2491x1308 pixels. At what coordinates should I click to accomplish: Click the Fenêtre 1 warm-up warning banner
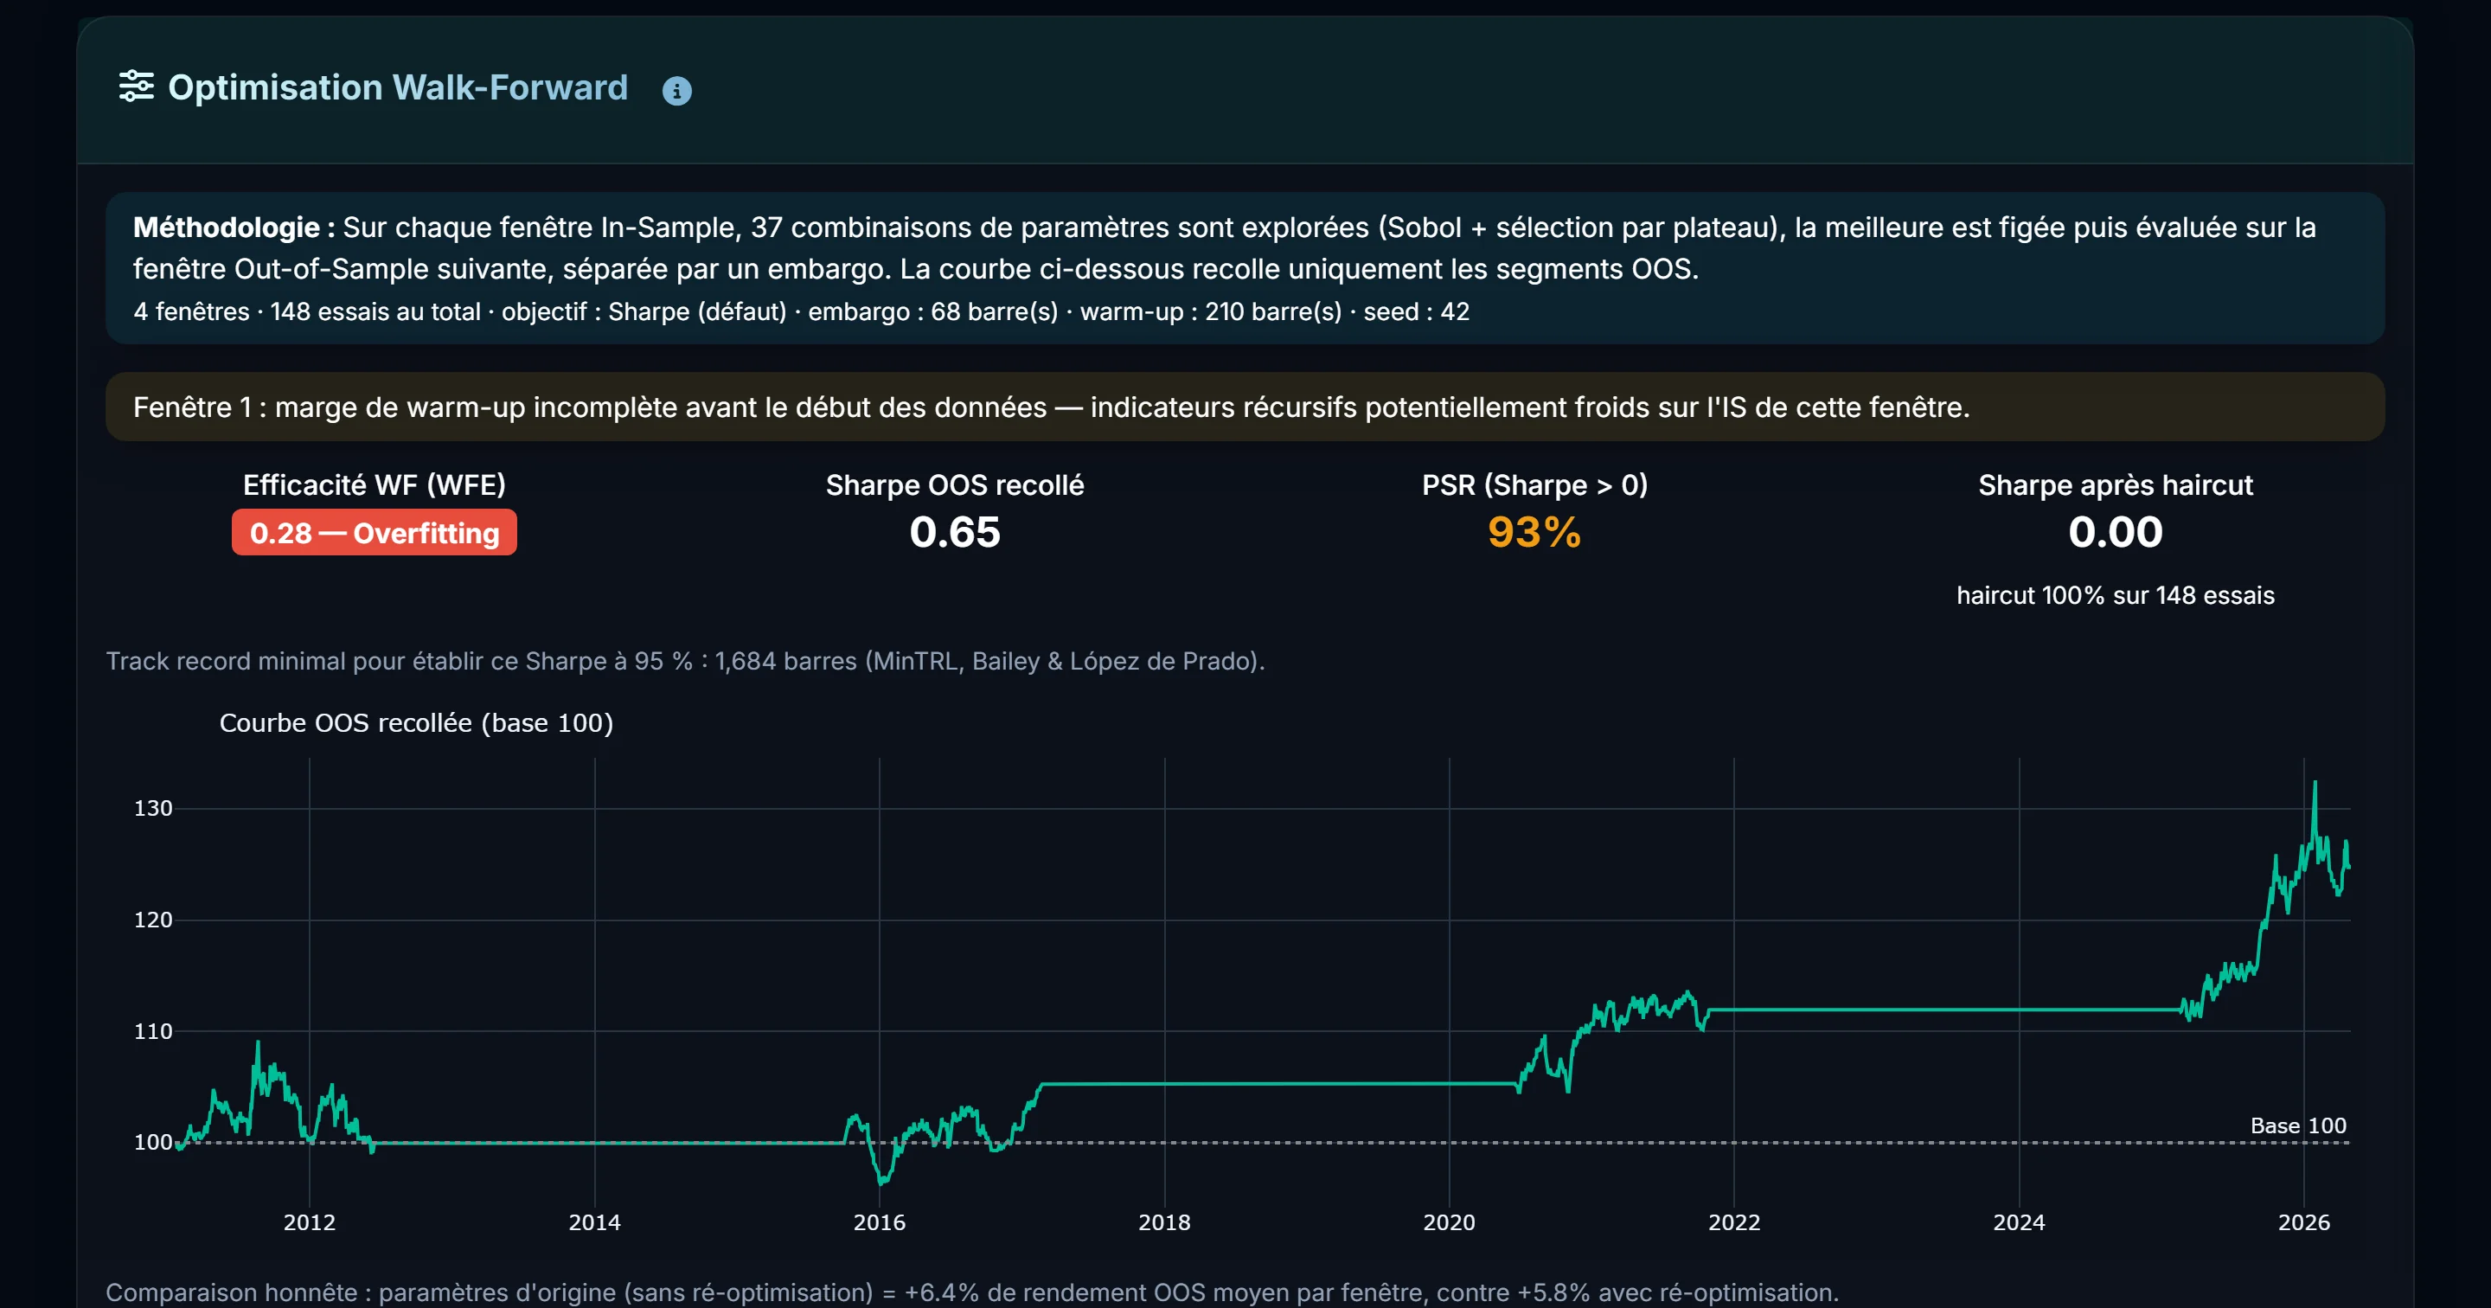1245,407
